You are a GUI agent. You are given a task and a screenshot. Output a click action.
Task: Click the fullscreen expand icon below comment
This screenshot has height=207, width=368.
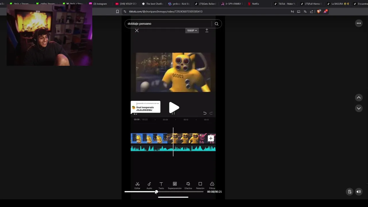(135, 114)
